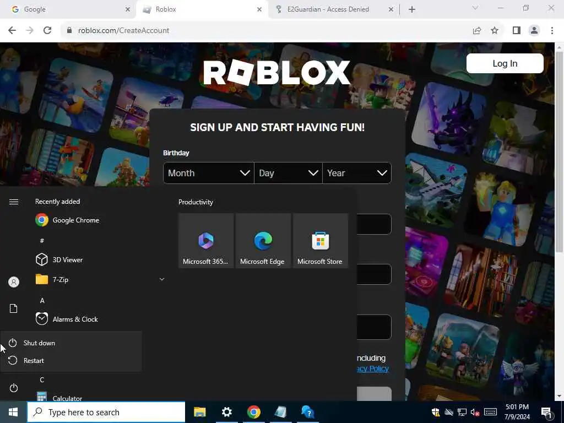Open the Microsoft 365 tile

point(206,241)
